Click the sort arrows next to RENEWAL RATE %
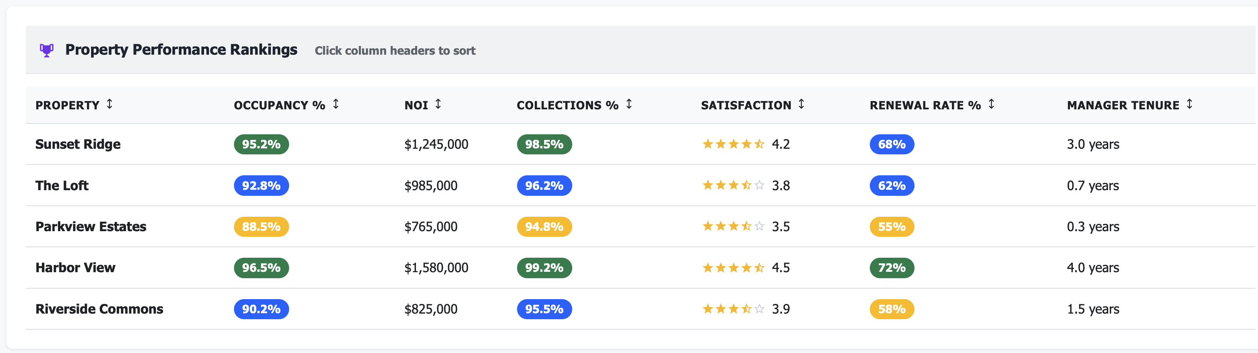1258x353 pixels. [x=991, y=105]
